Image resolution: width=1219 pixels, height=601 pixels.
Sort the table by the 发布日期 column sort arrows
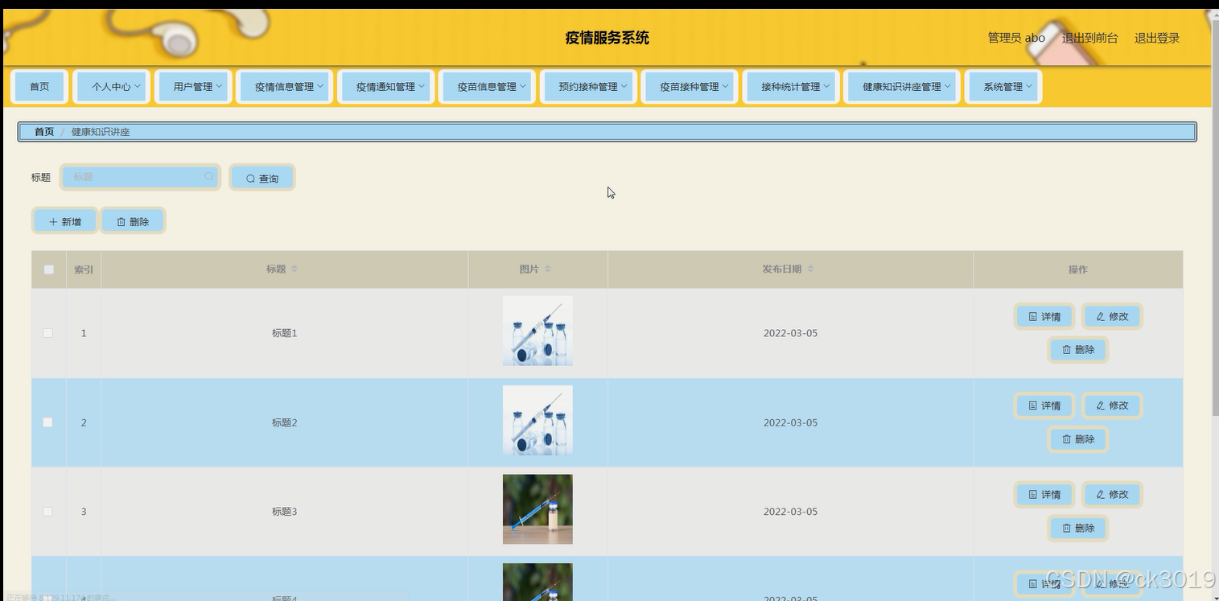[x=810, y=270]
